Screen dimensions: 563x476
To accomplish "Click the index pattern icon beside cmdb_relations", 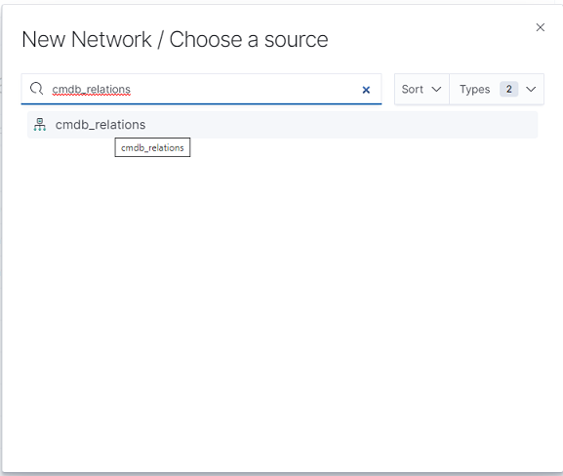I will coord(39,125).
